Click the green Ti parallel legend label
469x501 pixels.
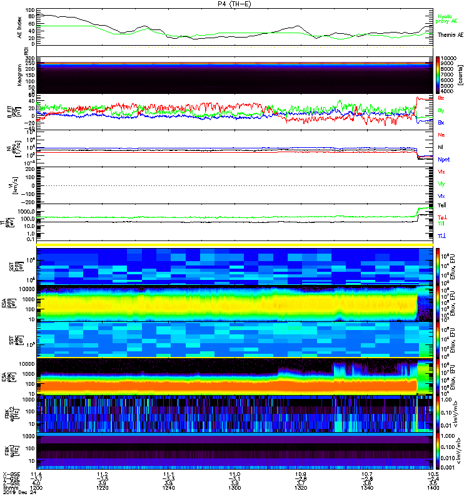tap(441, 224)
